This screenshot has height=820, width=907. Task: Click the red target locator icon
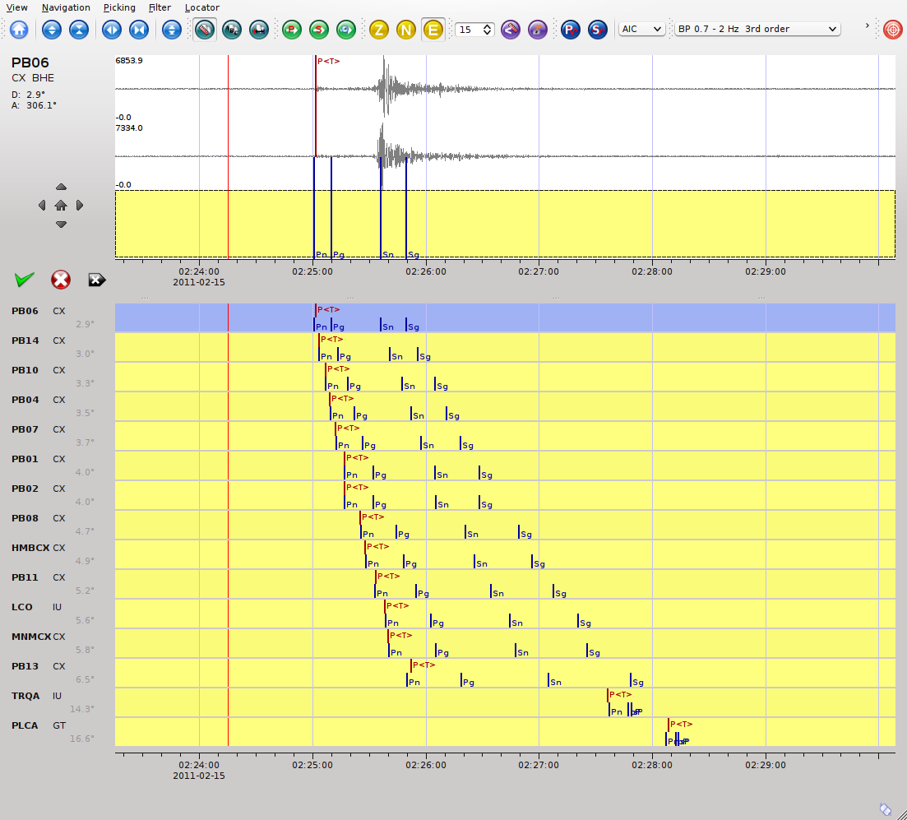(892, 30)
